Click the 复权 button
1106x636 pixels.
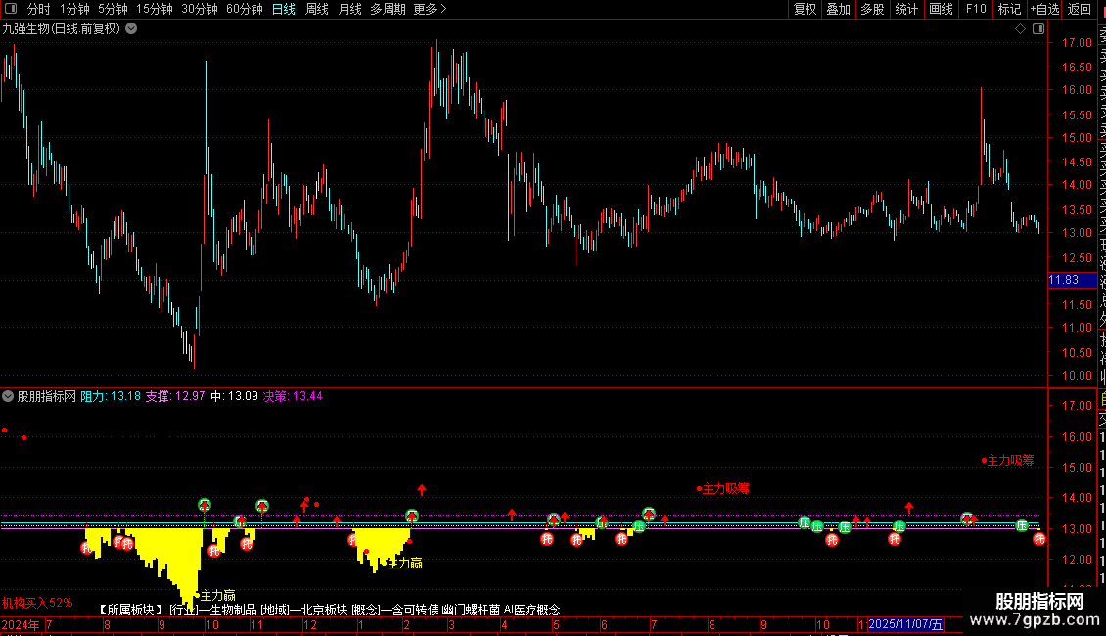(805, 9)
